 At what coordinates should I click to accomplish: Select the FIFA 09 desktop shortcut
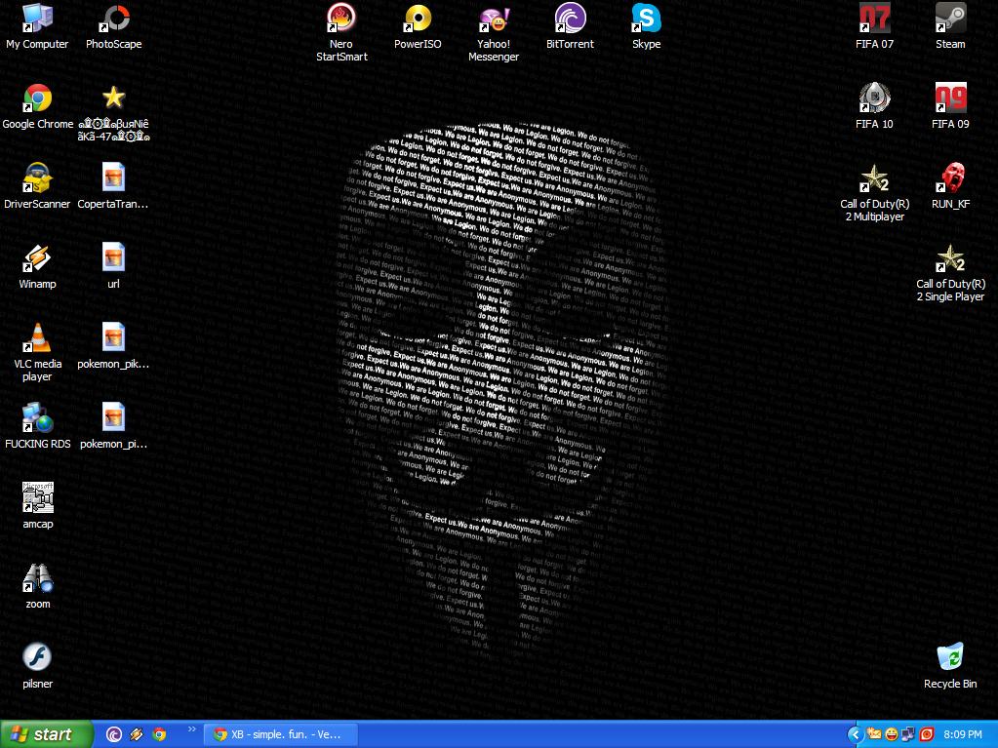coord(950,107)
